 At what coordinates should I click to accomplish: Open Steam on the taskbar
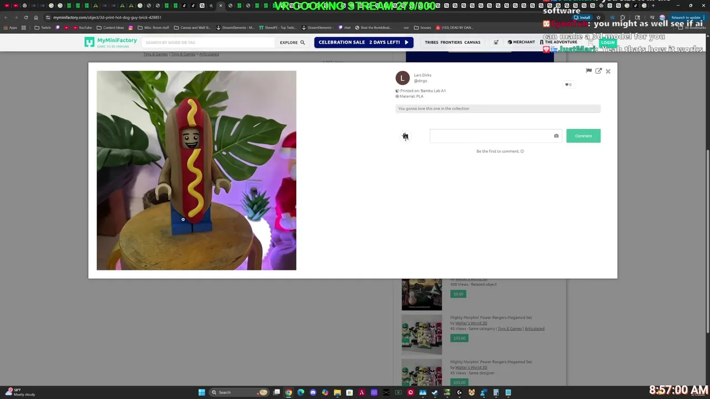pyautogui.click(x=435, y=392)
